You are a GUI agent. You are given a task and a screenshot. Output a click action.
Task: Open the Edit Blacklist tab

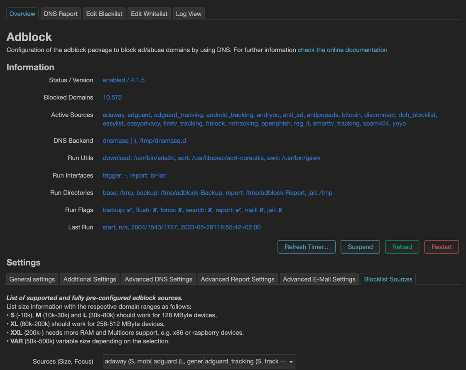pos(104,14)
